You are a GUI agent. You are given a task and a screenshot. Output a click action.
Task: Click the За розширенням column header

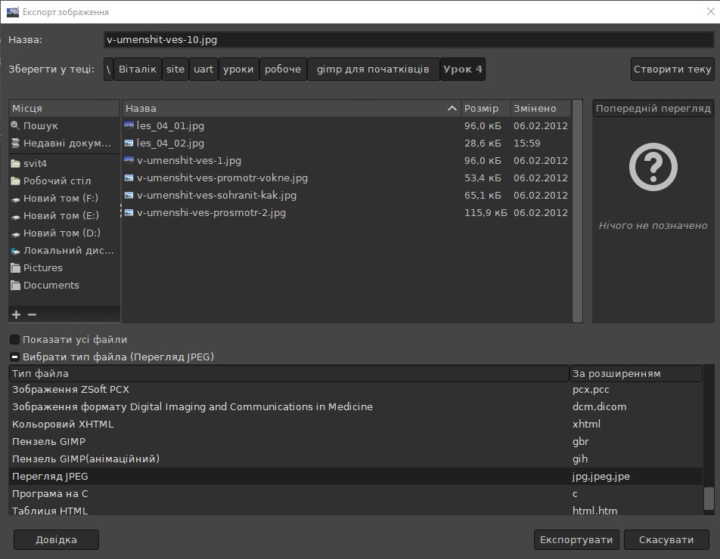[x=636, y=373]
